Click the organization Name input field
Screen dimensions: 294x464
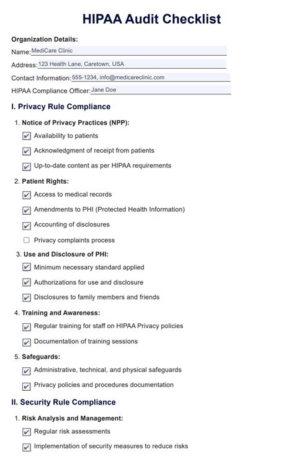click(128, 51)
